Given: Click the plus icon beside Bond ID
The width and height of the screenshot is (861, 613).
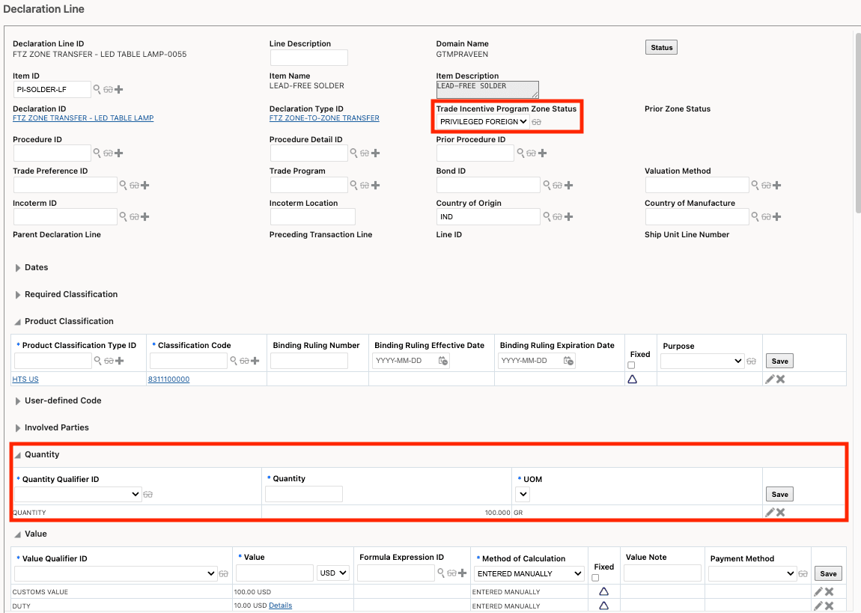Looking at the screenshot, I should [569, 185].
